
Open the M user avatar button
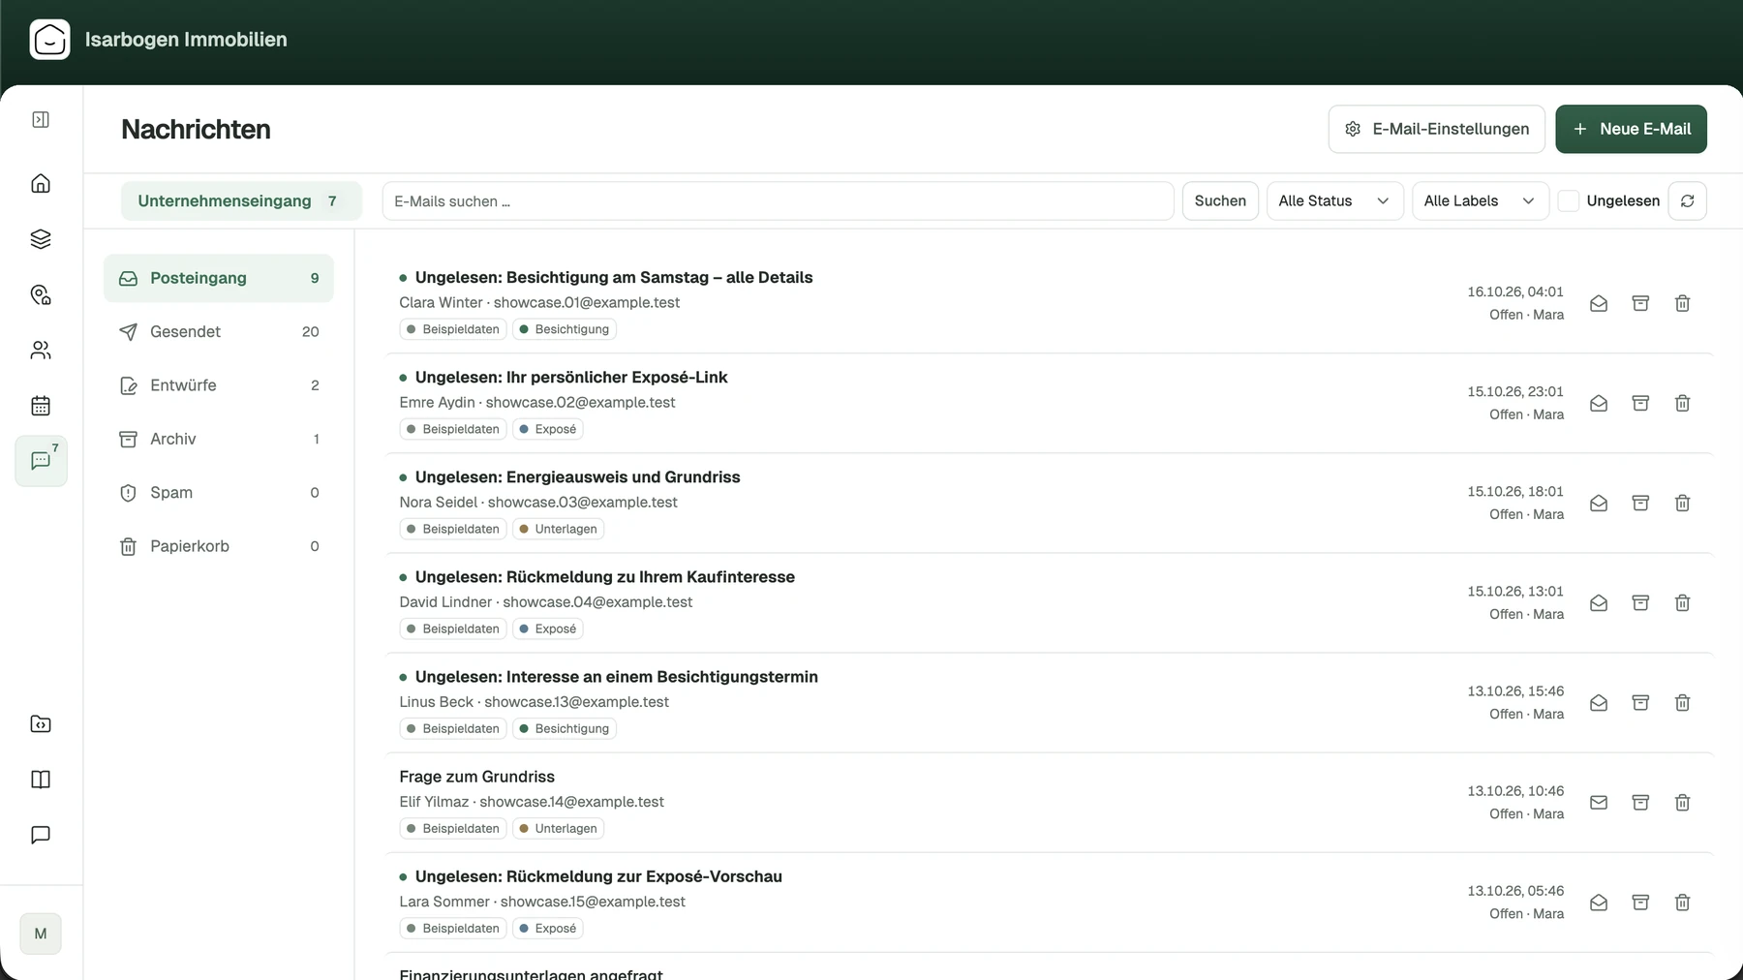pyautogui.click(x=41, y=934)
